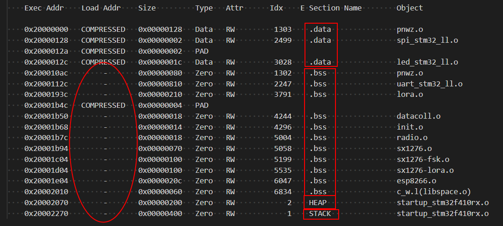Image resolution: width=503 pixels, height=226 pixels.
Task: Click index value 3028
Action: pyautogui.click(x=283, y=62)
